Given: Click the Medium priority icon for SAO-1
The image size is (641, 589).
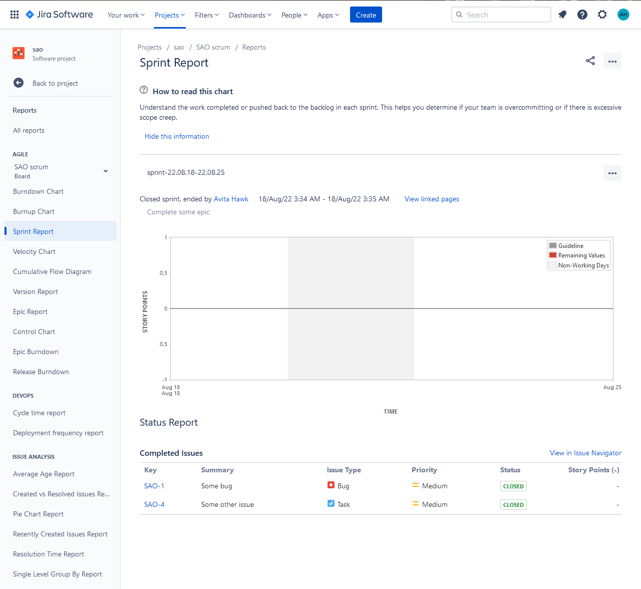Looking at the screenshot, I should (x=415, y=485).
